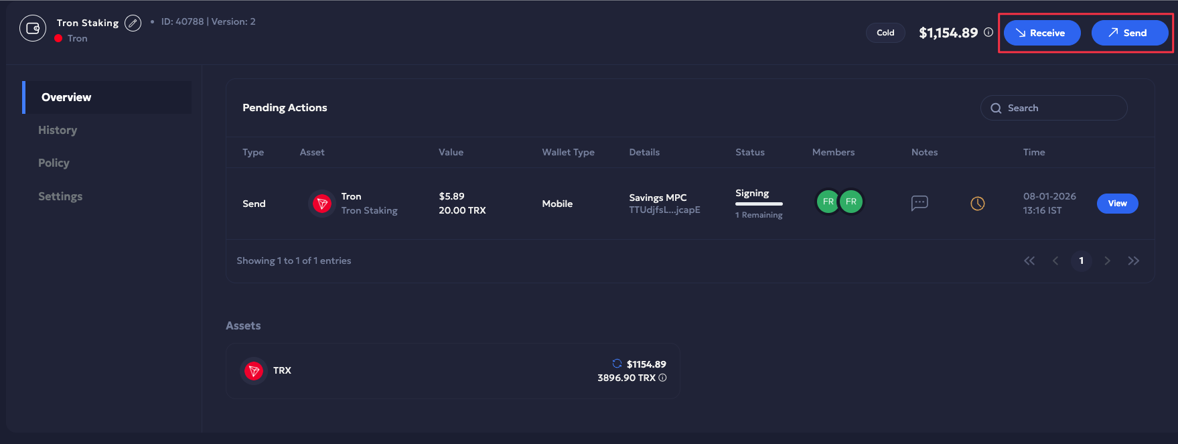This screenshot has height=444, width=1178.
Task: Click the Details column header
Action: pos(644,152)
